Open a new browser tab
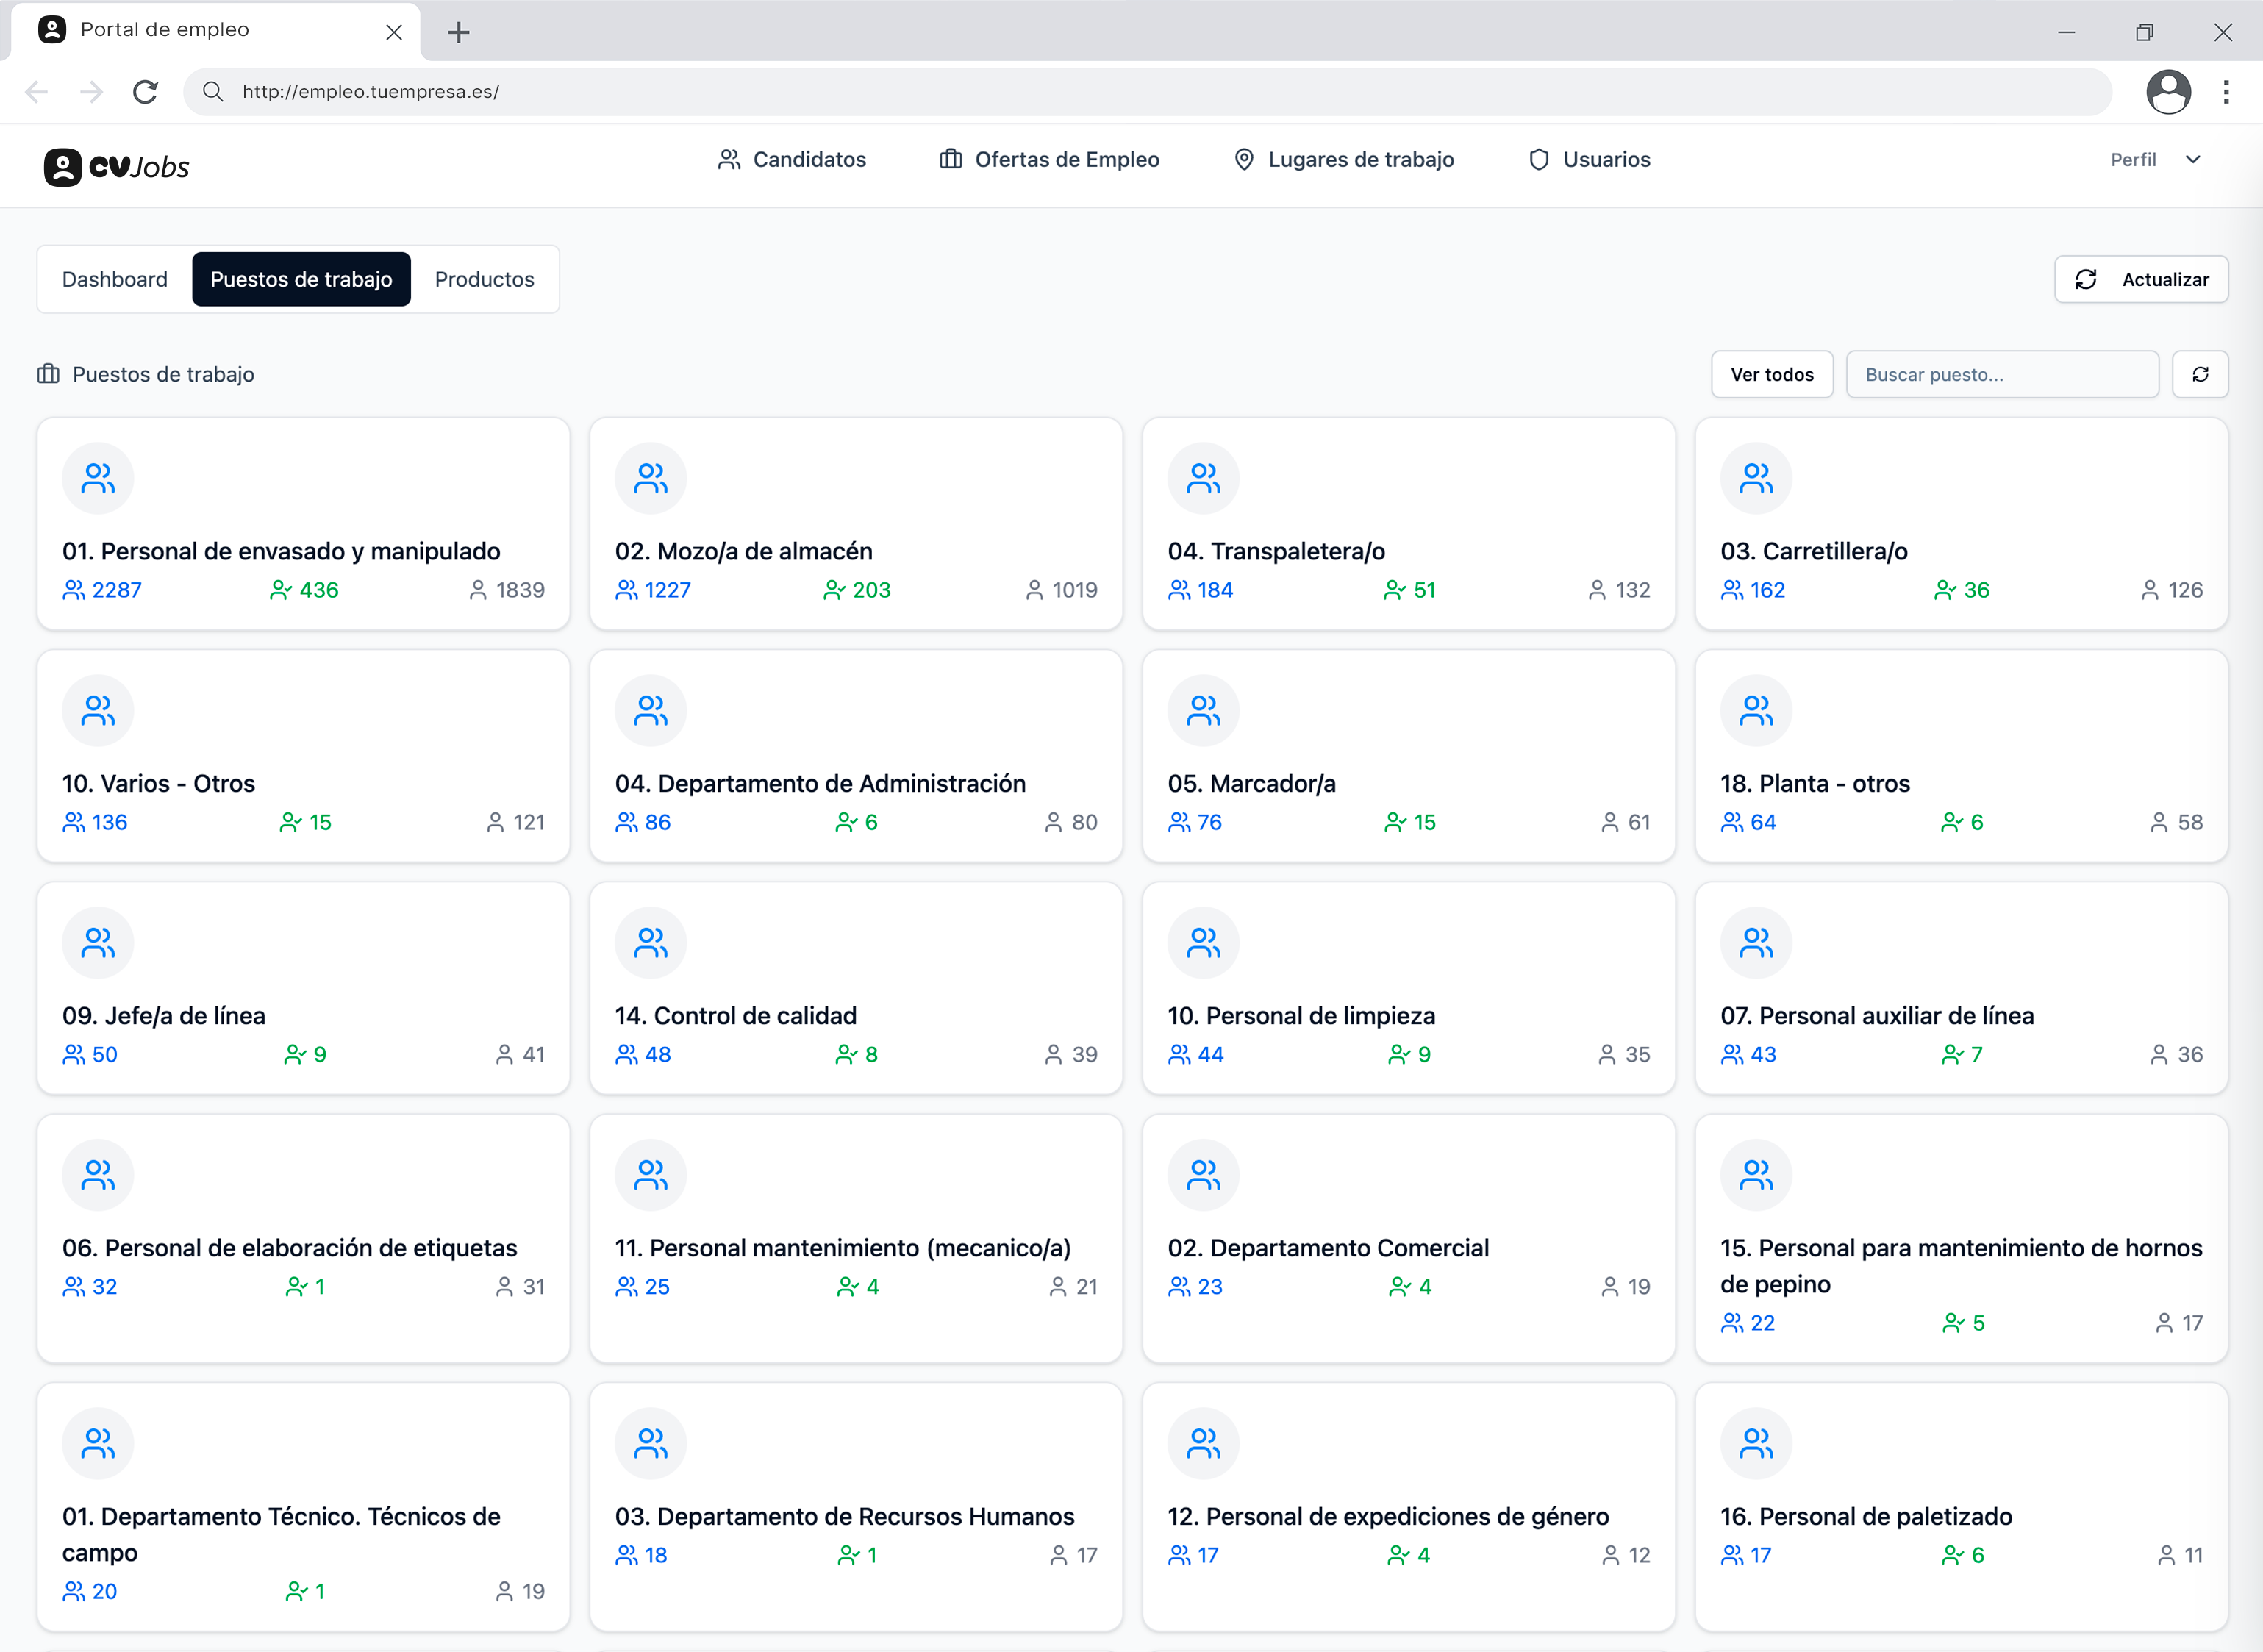The height and width of the screenshot is (1652, 2263). pyautogui.click(x=459, y=31)
